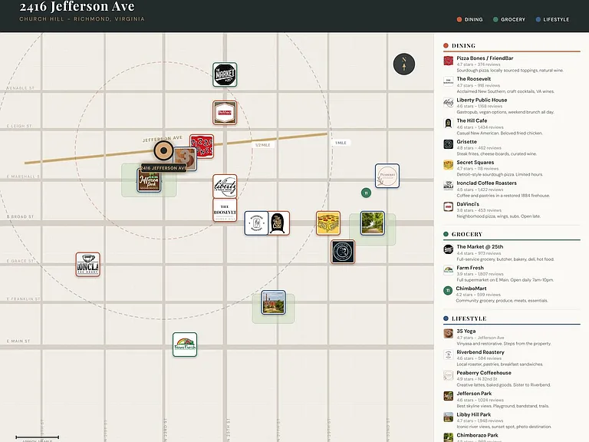The width and height of the screenshot is (589, 442).
Task: Click the Ironclad Coffee map marker
Action: pyautogui.click(x=87, y=265)
